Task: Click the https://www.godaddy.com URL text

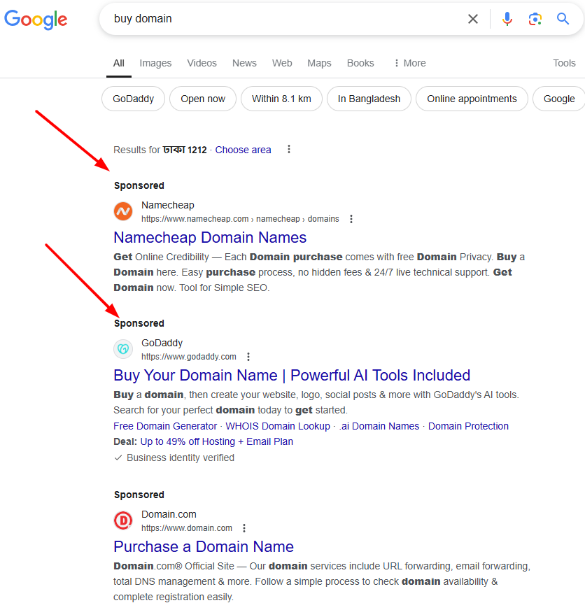Action: click(189, 357)
